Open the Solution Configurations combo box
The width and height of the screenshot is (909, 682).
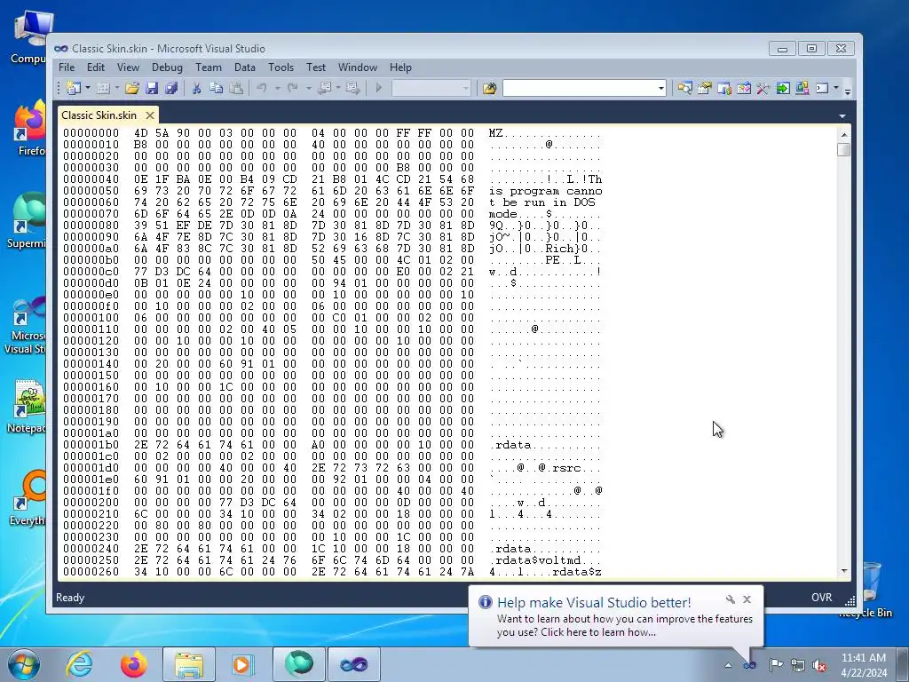coord(431,88)
